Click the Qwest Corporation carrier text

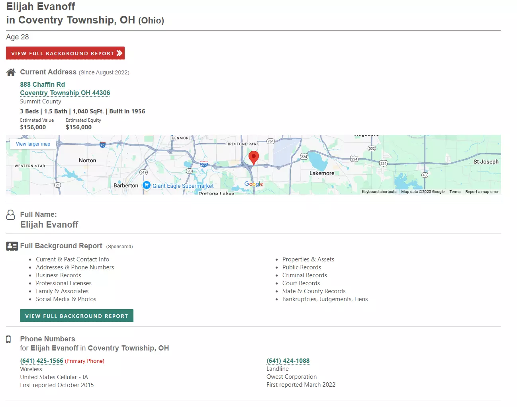point(292,377)
